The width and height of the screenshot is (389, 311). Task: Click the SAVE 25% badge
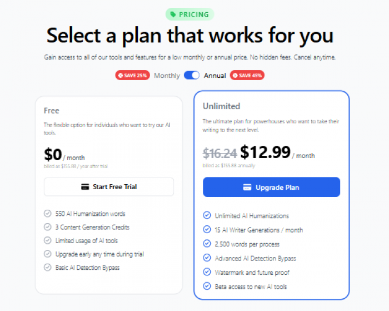pos(132,75)
